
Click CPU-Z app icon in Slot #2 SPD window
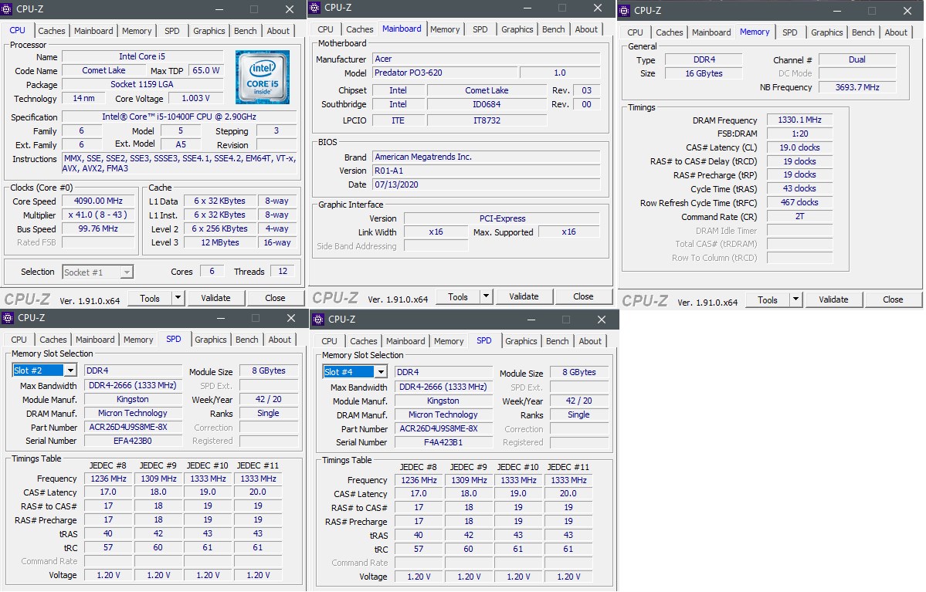pyautogui.click(x=8, y=318)
